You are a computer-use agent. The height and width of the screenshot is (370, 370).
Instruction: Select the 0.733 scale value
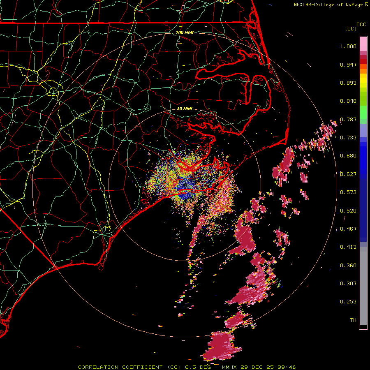348,138
